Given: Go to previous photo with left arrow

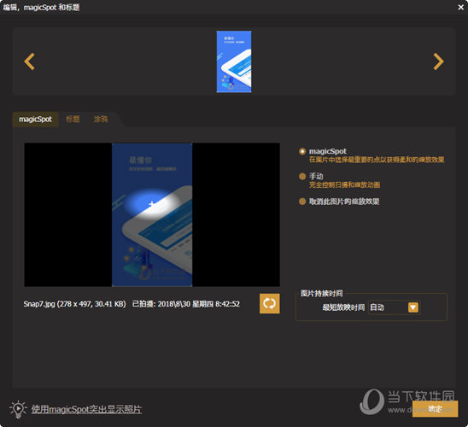Looking at the screenshot, I should click(x=29, y=61).
